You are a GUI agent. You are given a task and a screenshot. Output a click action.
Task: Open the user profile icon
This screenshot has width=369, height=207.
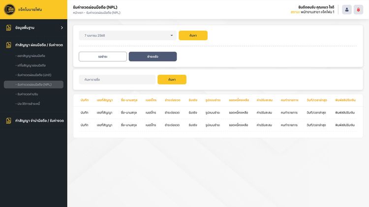coord(347,9)
